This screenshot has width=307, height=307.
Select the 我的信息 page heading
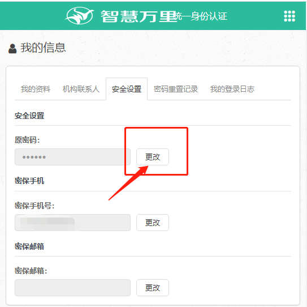tap(43, 48)
